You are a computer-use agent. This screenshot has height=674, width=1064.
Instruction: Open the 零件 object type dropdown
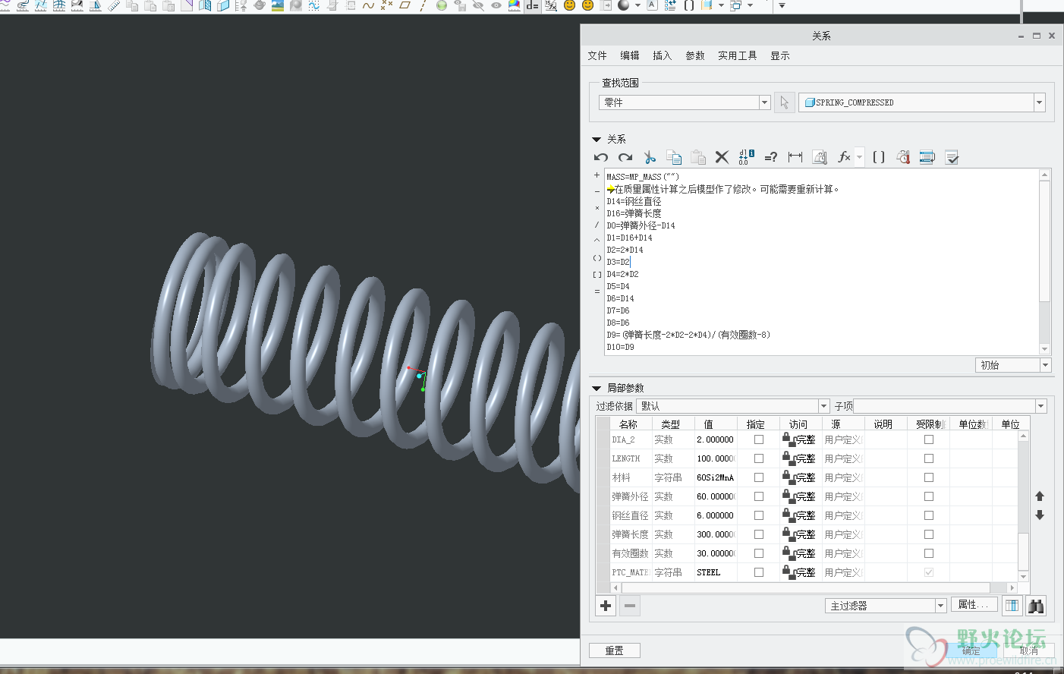[764, 102]
